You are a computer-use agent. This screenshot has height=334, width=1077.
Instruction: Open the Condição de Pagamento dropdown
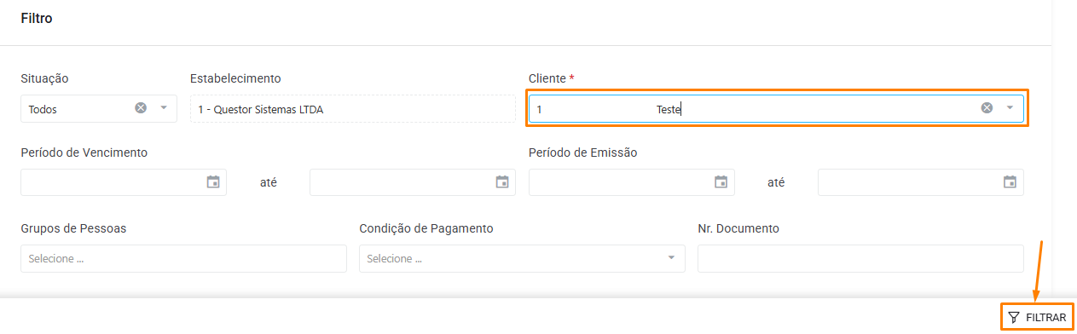522,258
